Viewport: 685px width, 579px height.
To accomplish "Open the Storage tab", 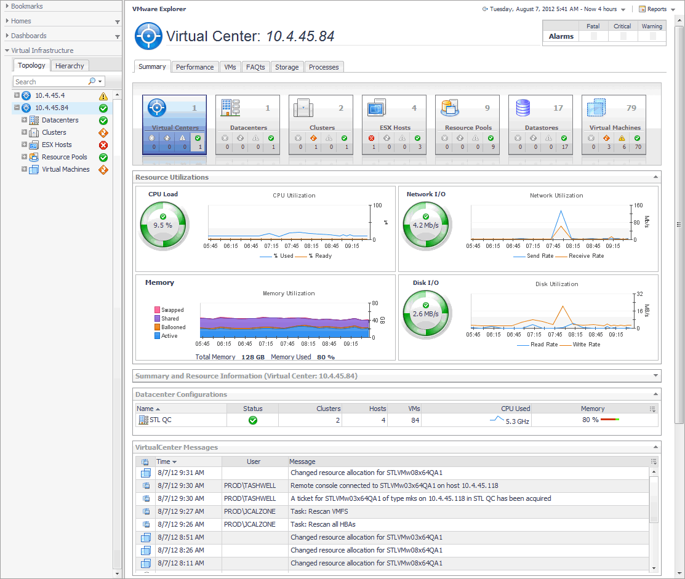I will (x=287, y=67).
